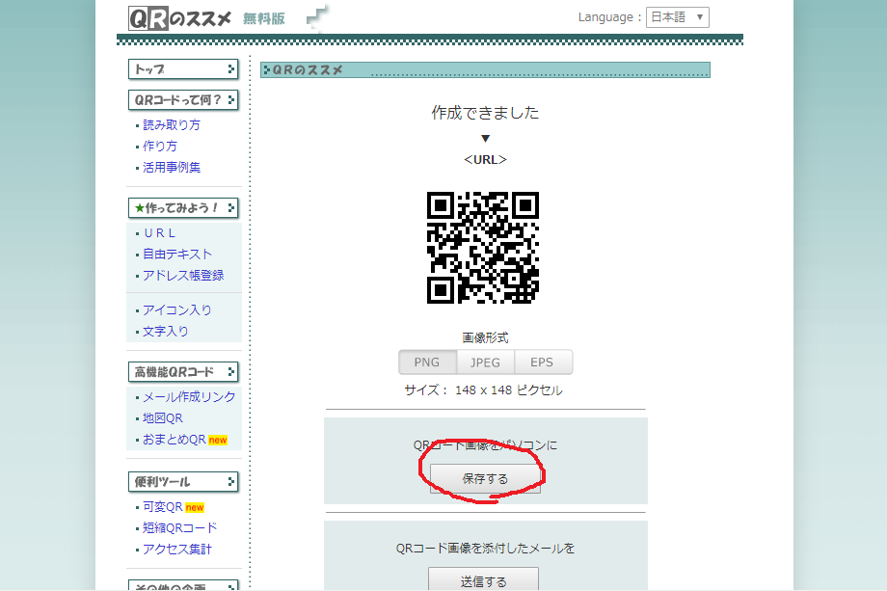
Task: Open the アクセス集計 link
Action: point(177,550)
